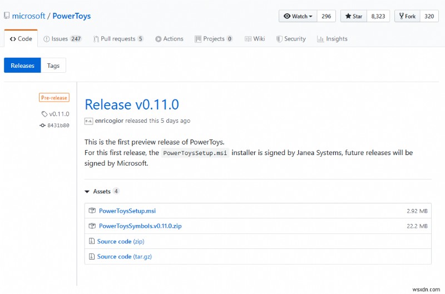This screenshot has width=445, height=294.
Task: Click the package icon beside PowerToysSymbols.v0.11.0.zip
Action: pos(92,226)
